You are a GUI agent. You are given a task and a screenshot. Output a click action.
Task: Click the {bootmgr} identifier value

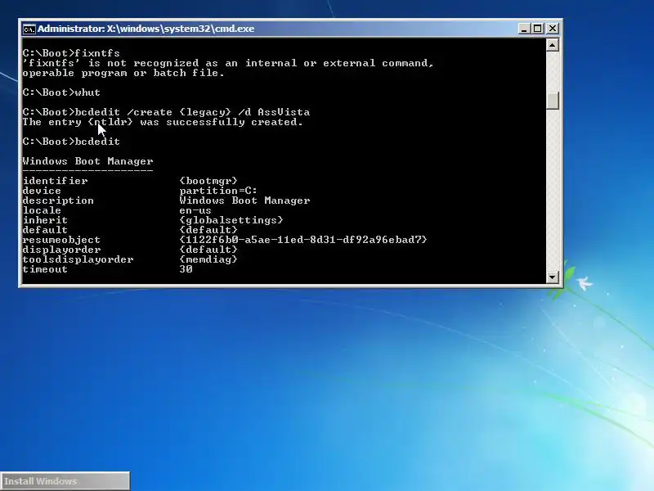point(208,181)
